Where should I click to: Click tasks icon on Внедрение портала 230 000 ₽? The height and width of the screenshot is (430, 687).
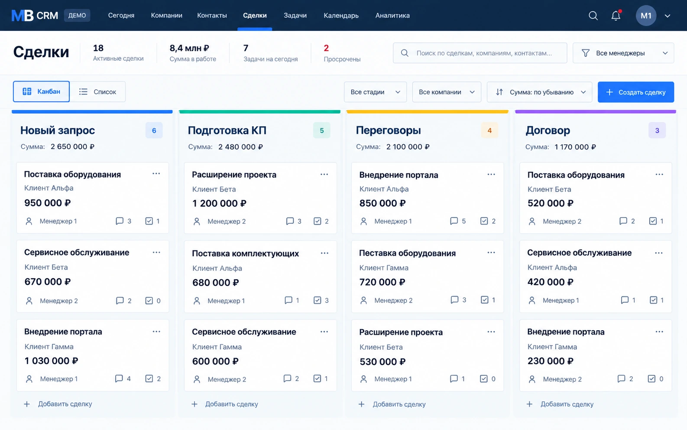[651, 378]
